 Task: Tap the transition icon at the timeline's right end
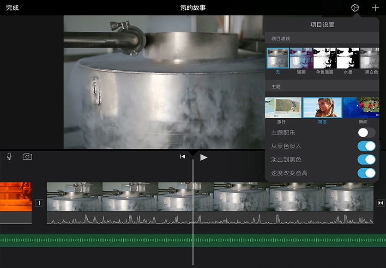[x=380, y=203]
